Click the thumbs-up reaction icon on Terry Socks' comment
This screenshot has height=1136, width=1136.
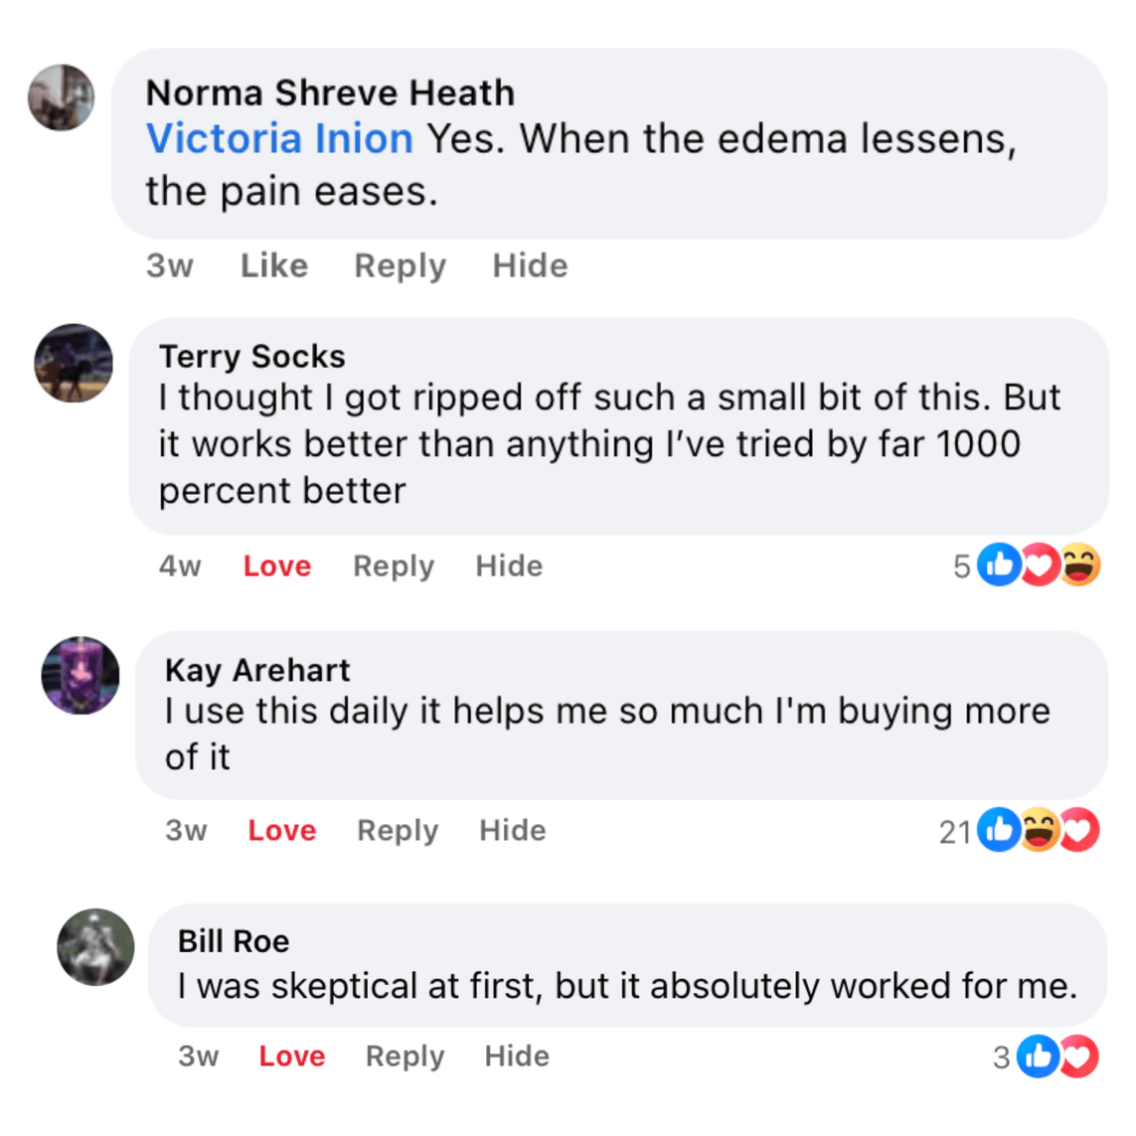tap(999, 566)
